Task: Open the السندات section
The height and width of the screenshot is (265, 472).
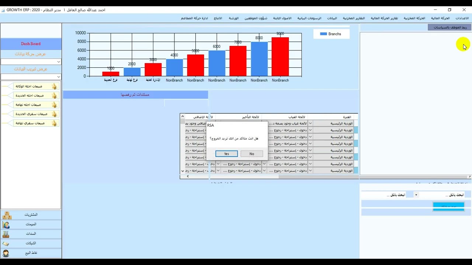Action: (31, 234)
